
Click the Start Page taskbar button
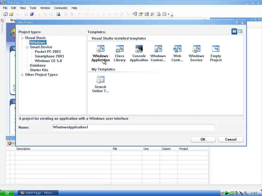pos(38,193)
